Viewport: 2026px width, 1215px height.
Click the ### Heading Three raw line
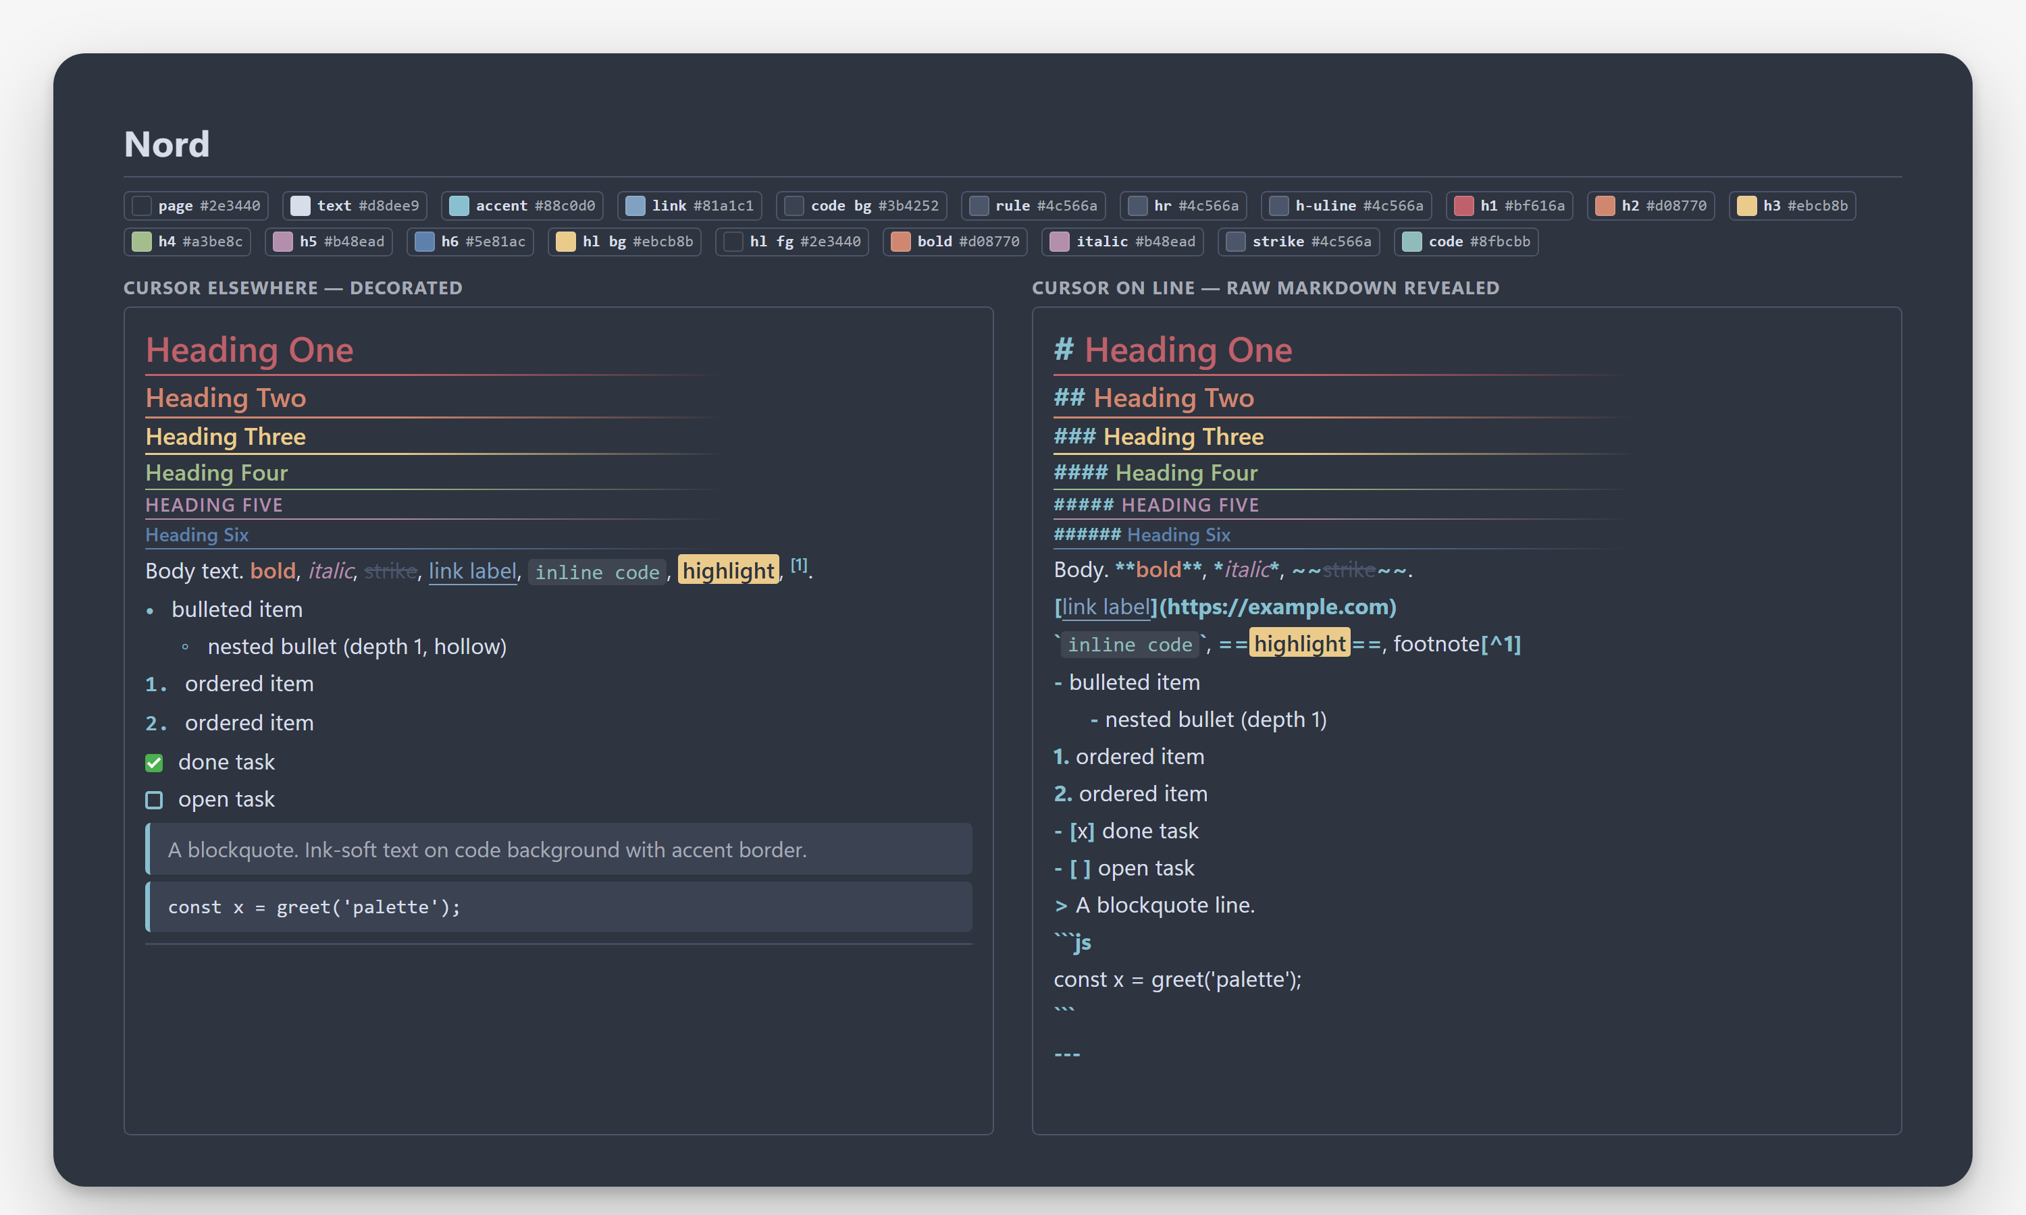tap(1159, 436)
